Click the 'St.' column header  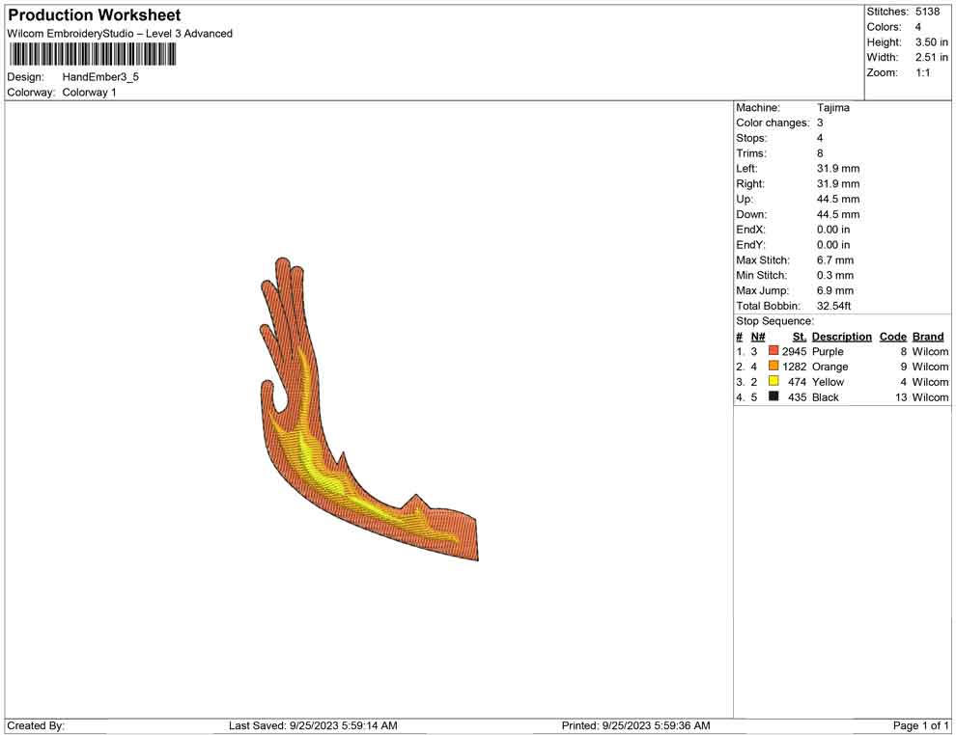click(x=800, y=337)
